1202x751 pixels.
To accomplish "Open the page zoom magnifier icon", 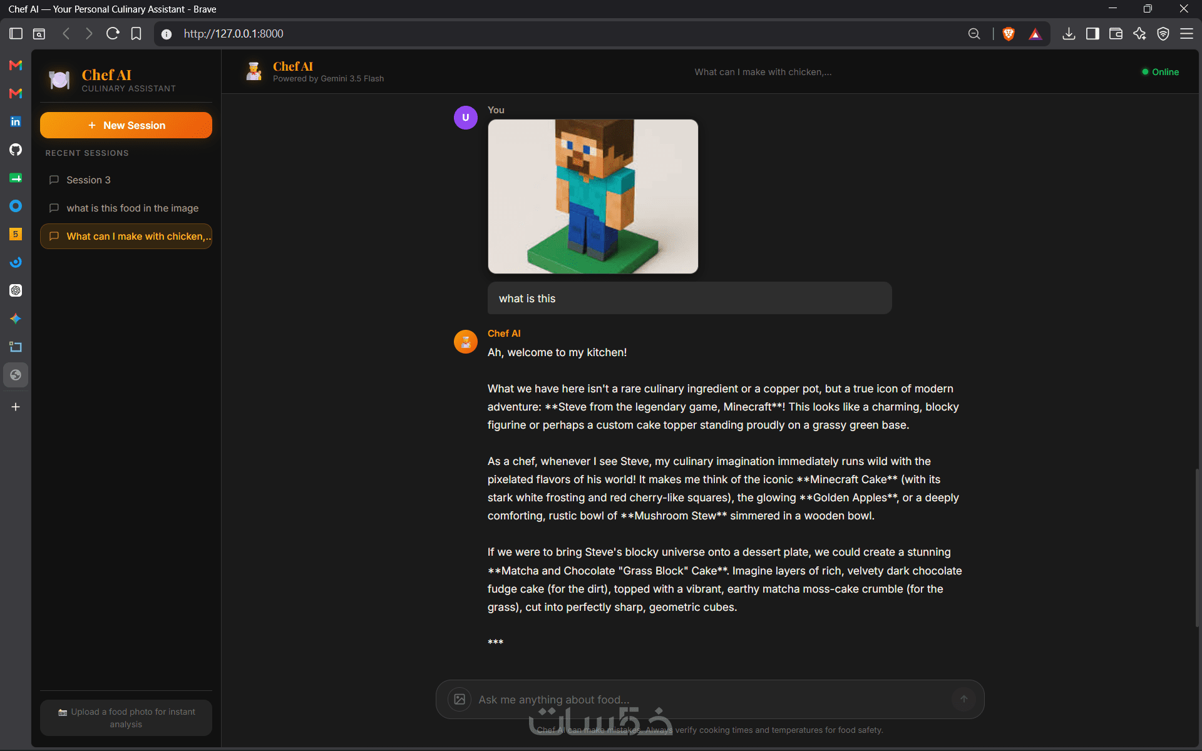I will [974, 34].
